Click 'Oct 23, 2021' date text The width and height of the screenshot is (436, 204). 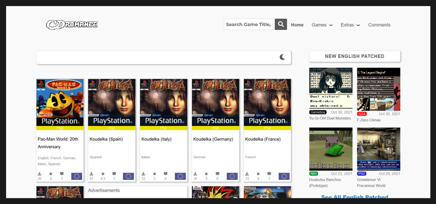(341, 174)
